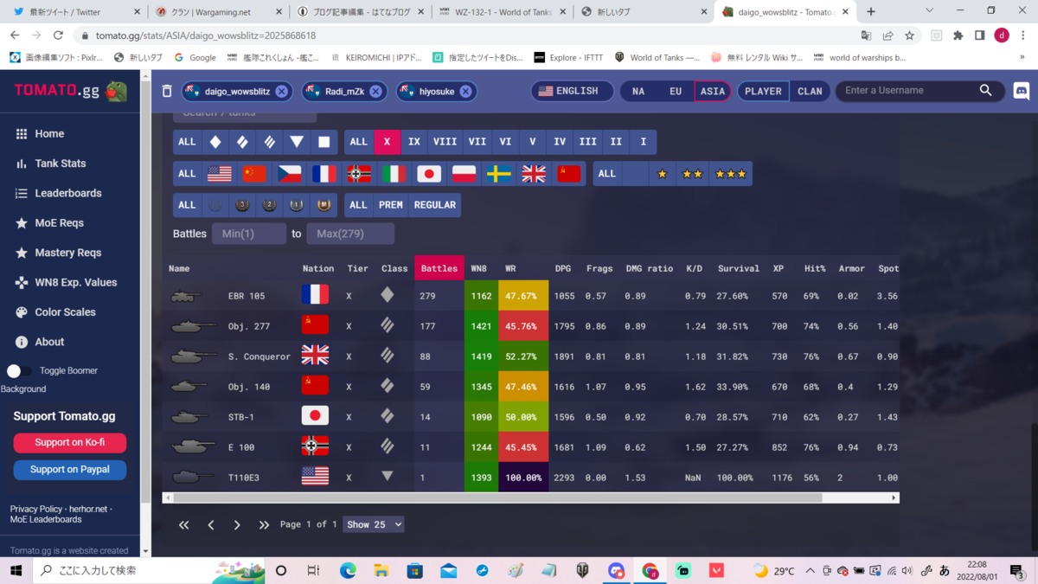Viewport: 1038px width, 584px height.
Task: Filter by light tank diamond icon
Action: point(215,142)
